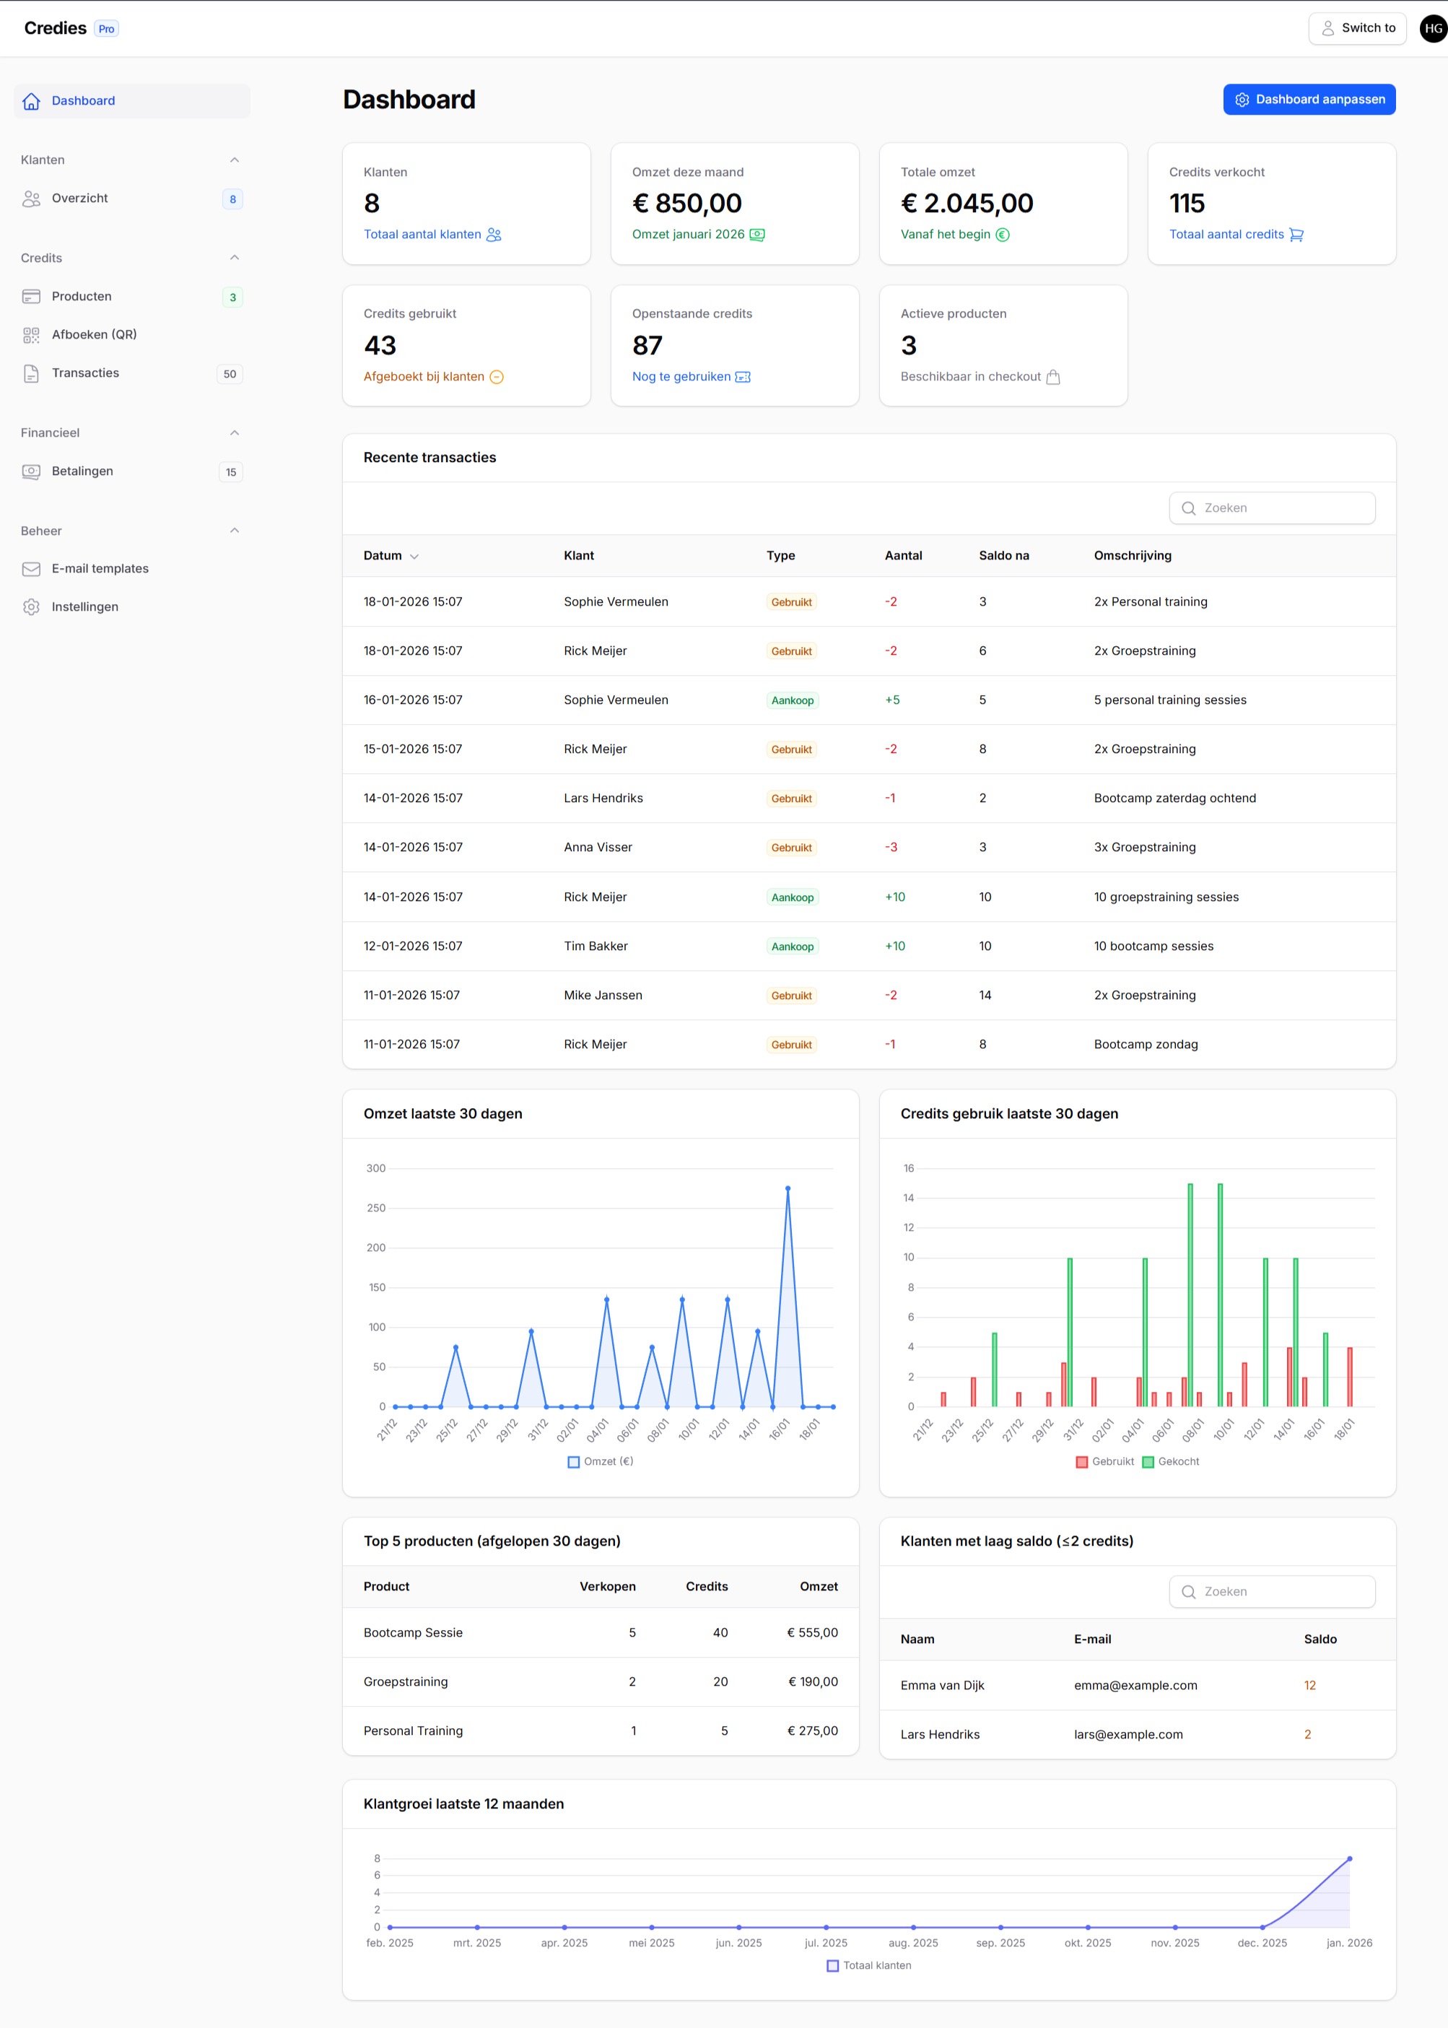
Task: Toggle Totaal klanten legend color box
Action: pyautogui.click(x=833, y=1966)
